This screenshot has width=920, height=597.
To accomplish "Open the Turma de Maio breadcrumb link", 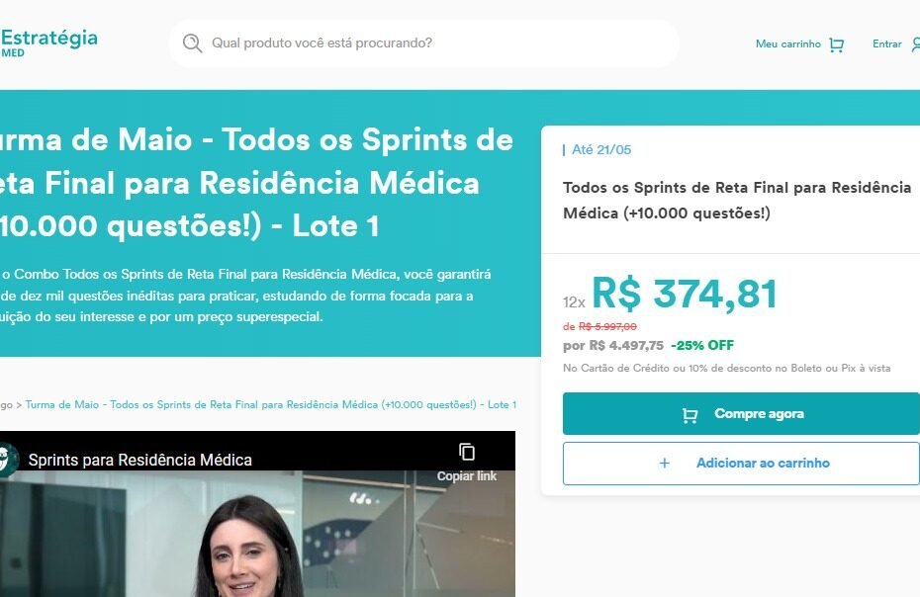I will click(x=270, y=404).
